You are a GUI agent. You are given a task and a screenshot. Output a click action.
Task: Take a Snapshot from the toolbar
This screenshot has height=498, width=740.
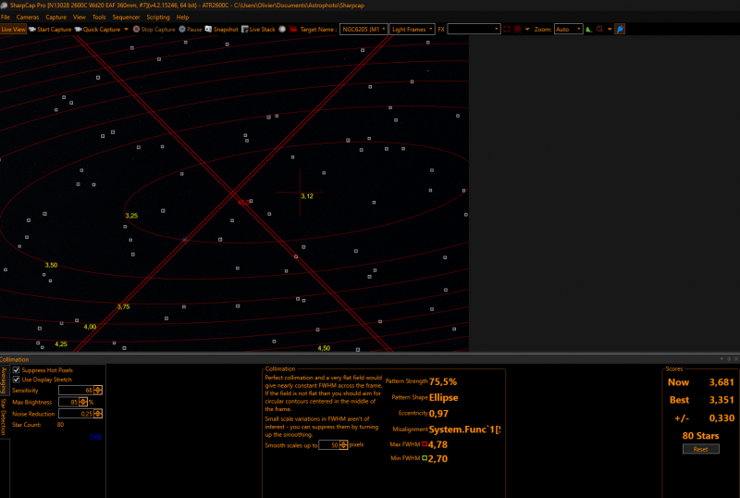[221, 30]
